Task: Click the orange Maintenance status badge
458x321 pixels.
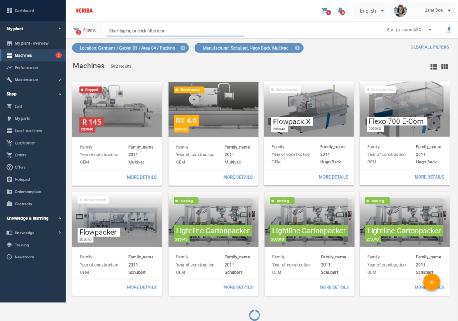Action: pos(189,90)
